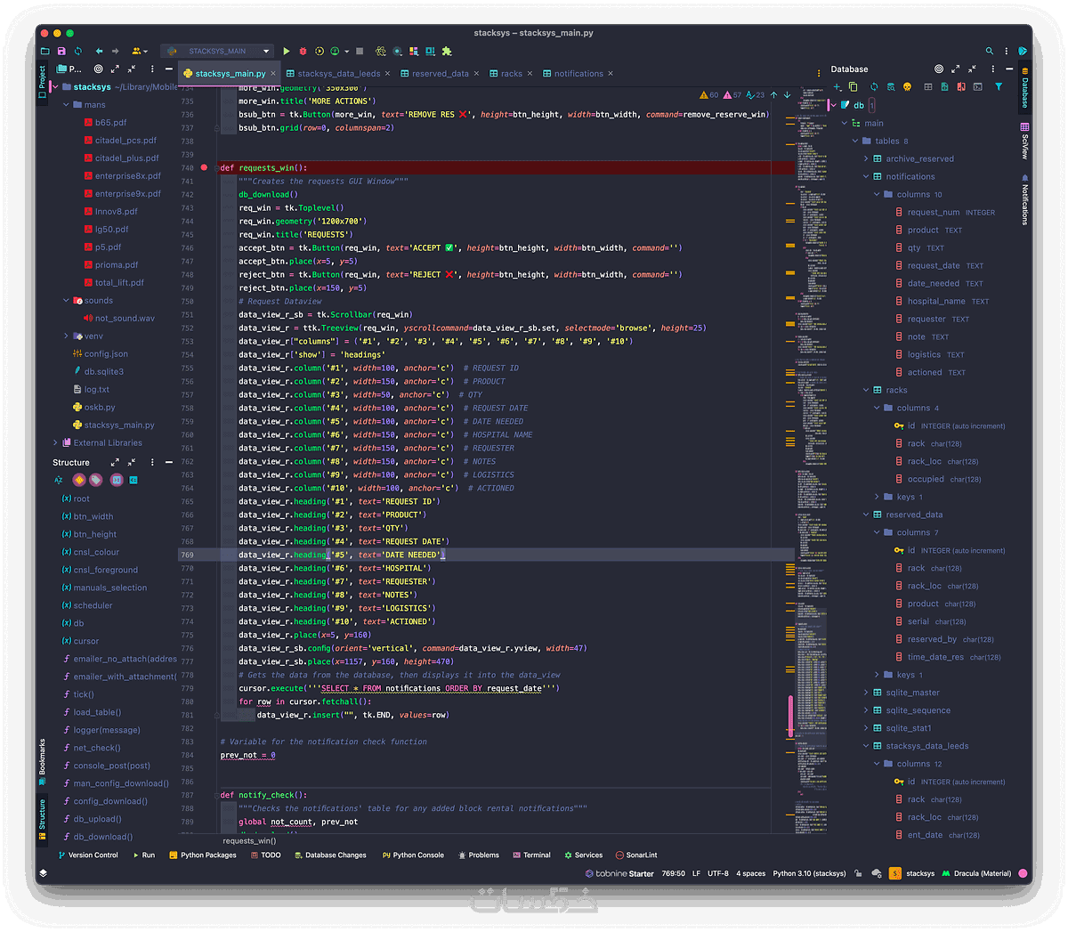1068x932 pixels.
Task: Click the Collapse All icon in Project panel header
Action: 132,69
